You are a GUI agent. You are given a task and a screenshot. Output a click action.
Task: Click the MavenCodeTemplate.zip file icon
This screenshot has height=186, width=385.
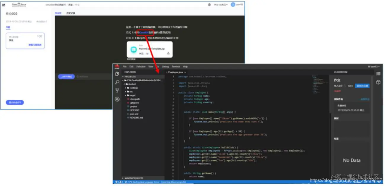click(x=134, y=49)
